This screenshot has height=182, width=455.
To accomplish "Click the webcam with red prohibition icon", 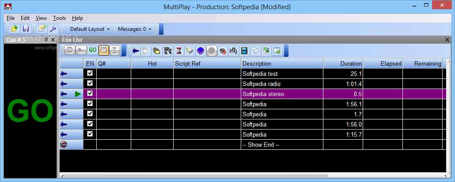I will tap(223, 51).
